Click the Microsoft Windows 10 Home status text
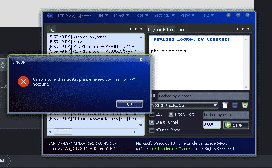Viewport: 272px width, 168px height. [x=182, y=143]
